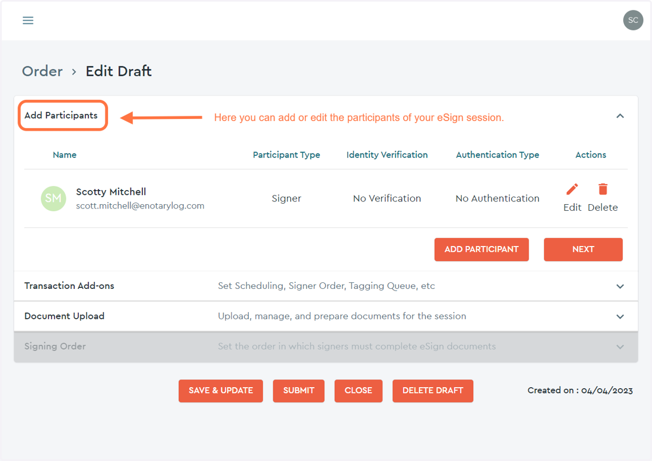Close the draft editor
The image size is (652, 461).
pyautogui.click(x=359, y=390)
